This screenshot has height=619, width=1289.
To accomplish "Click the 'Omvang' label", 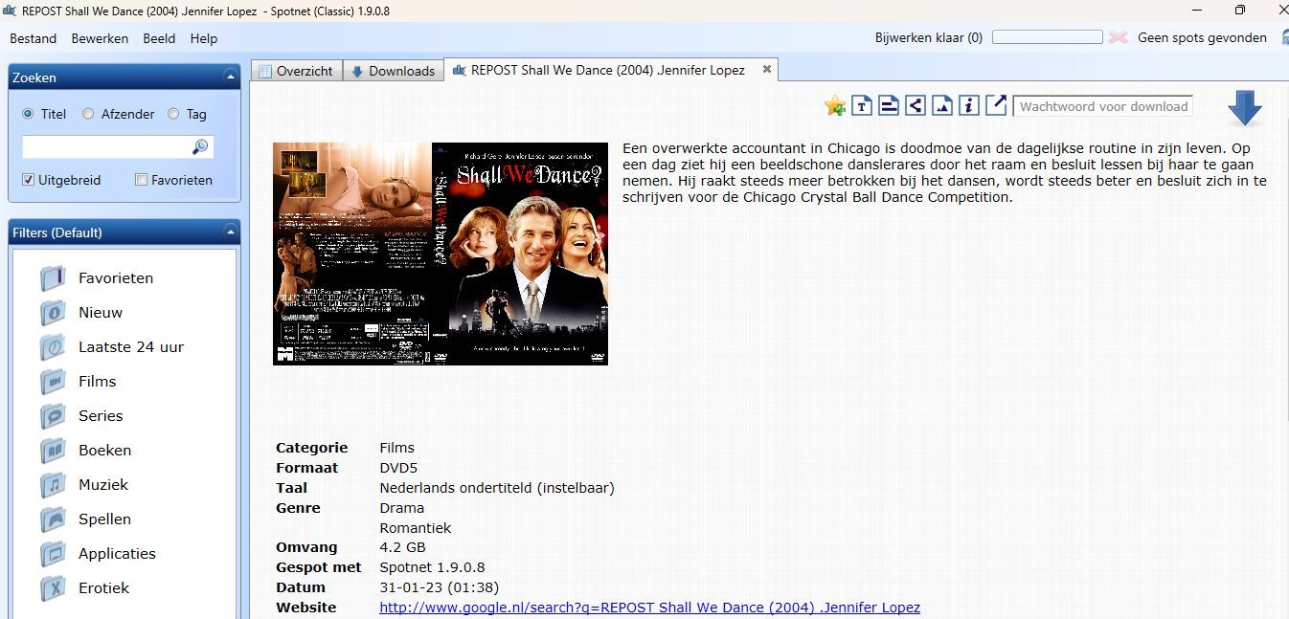I will 306,548.
